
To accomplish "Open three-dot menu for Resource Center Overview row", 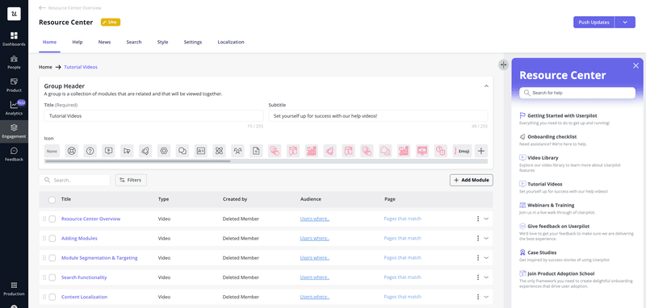I will (x=478, y=219).
